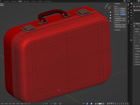Expand the Properties panel in sidebar
Image resolution: width=140 pixels, height=105 pixels.
pos(117,30)
